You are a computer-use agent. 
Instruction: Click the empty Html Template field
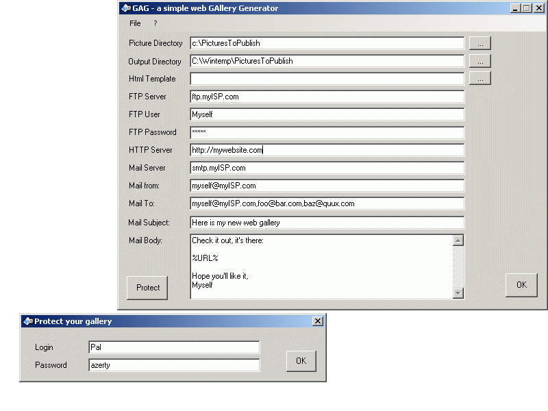tap(327, 79)
